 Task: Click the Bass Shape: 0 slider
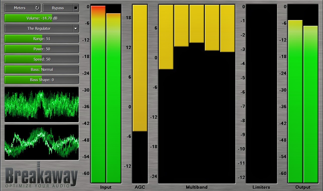[x=42, y=80]
